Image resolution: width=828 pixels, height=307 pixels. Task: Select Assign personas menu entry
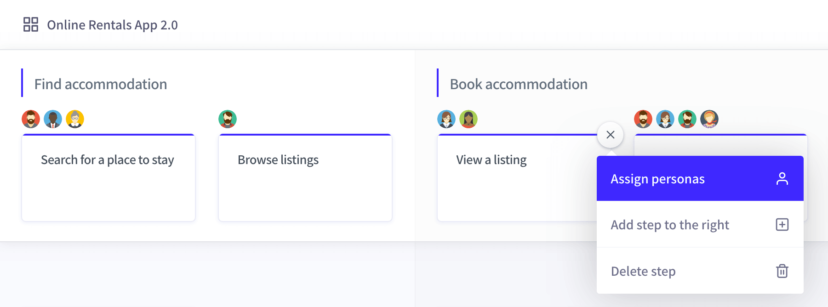pos(700,178)
